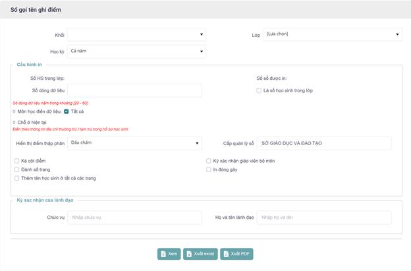Tick the In dòng gáy checkbox
This screenshot has height=271, width=411.
pos(209,169)
